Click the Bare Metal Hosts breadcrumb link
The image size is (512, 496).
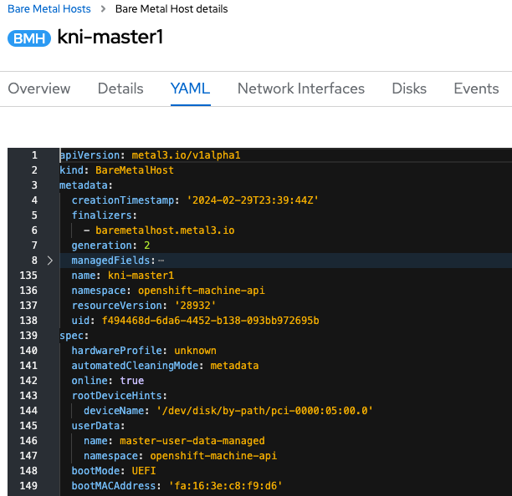(49, 9)
